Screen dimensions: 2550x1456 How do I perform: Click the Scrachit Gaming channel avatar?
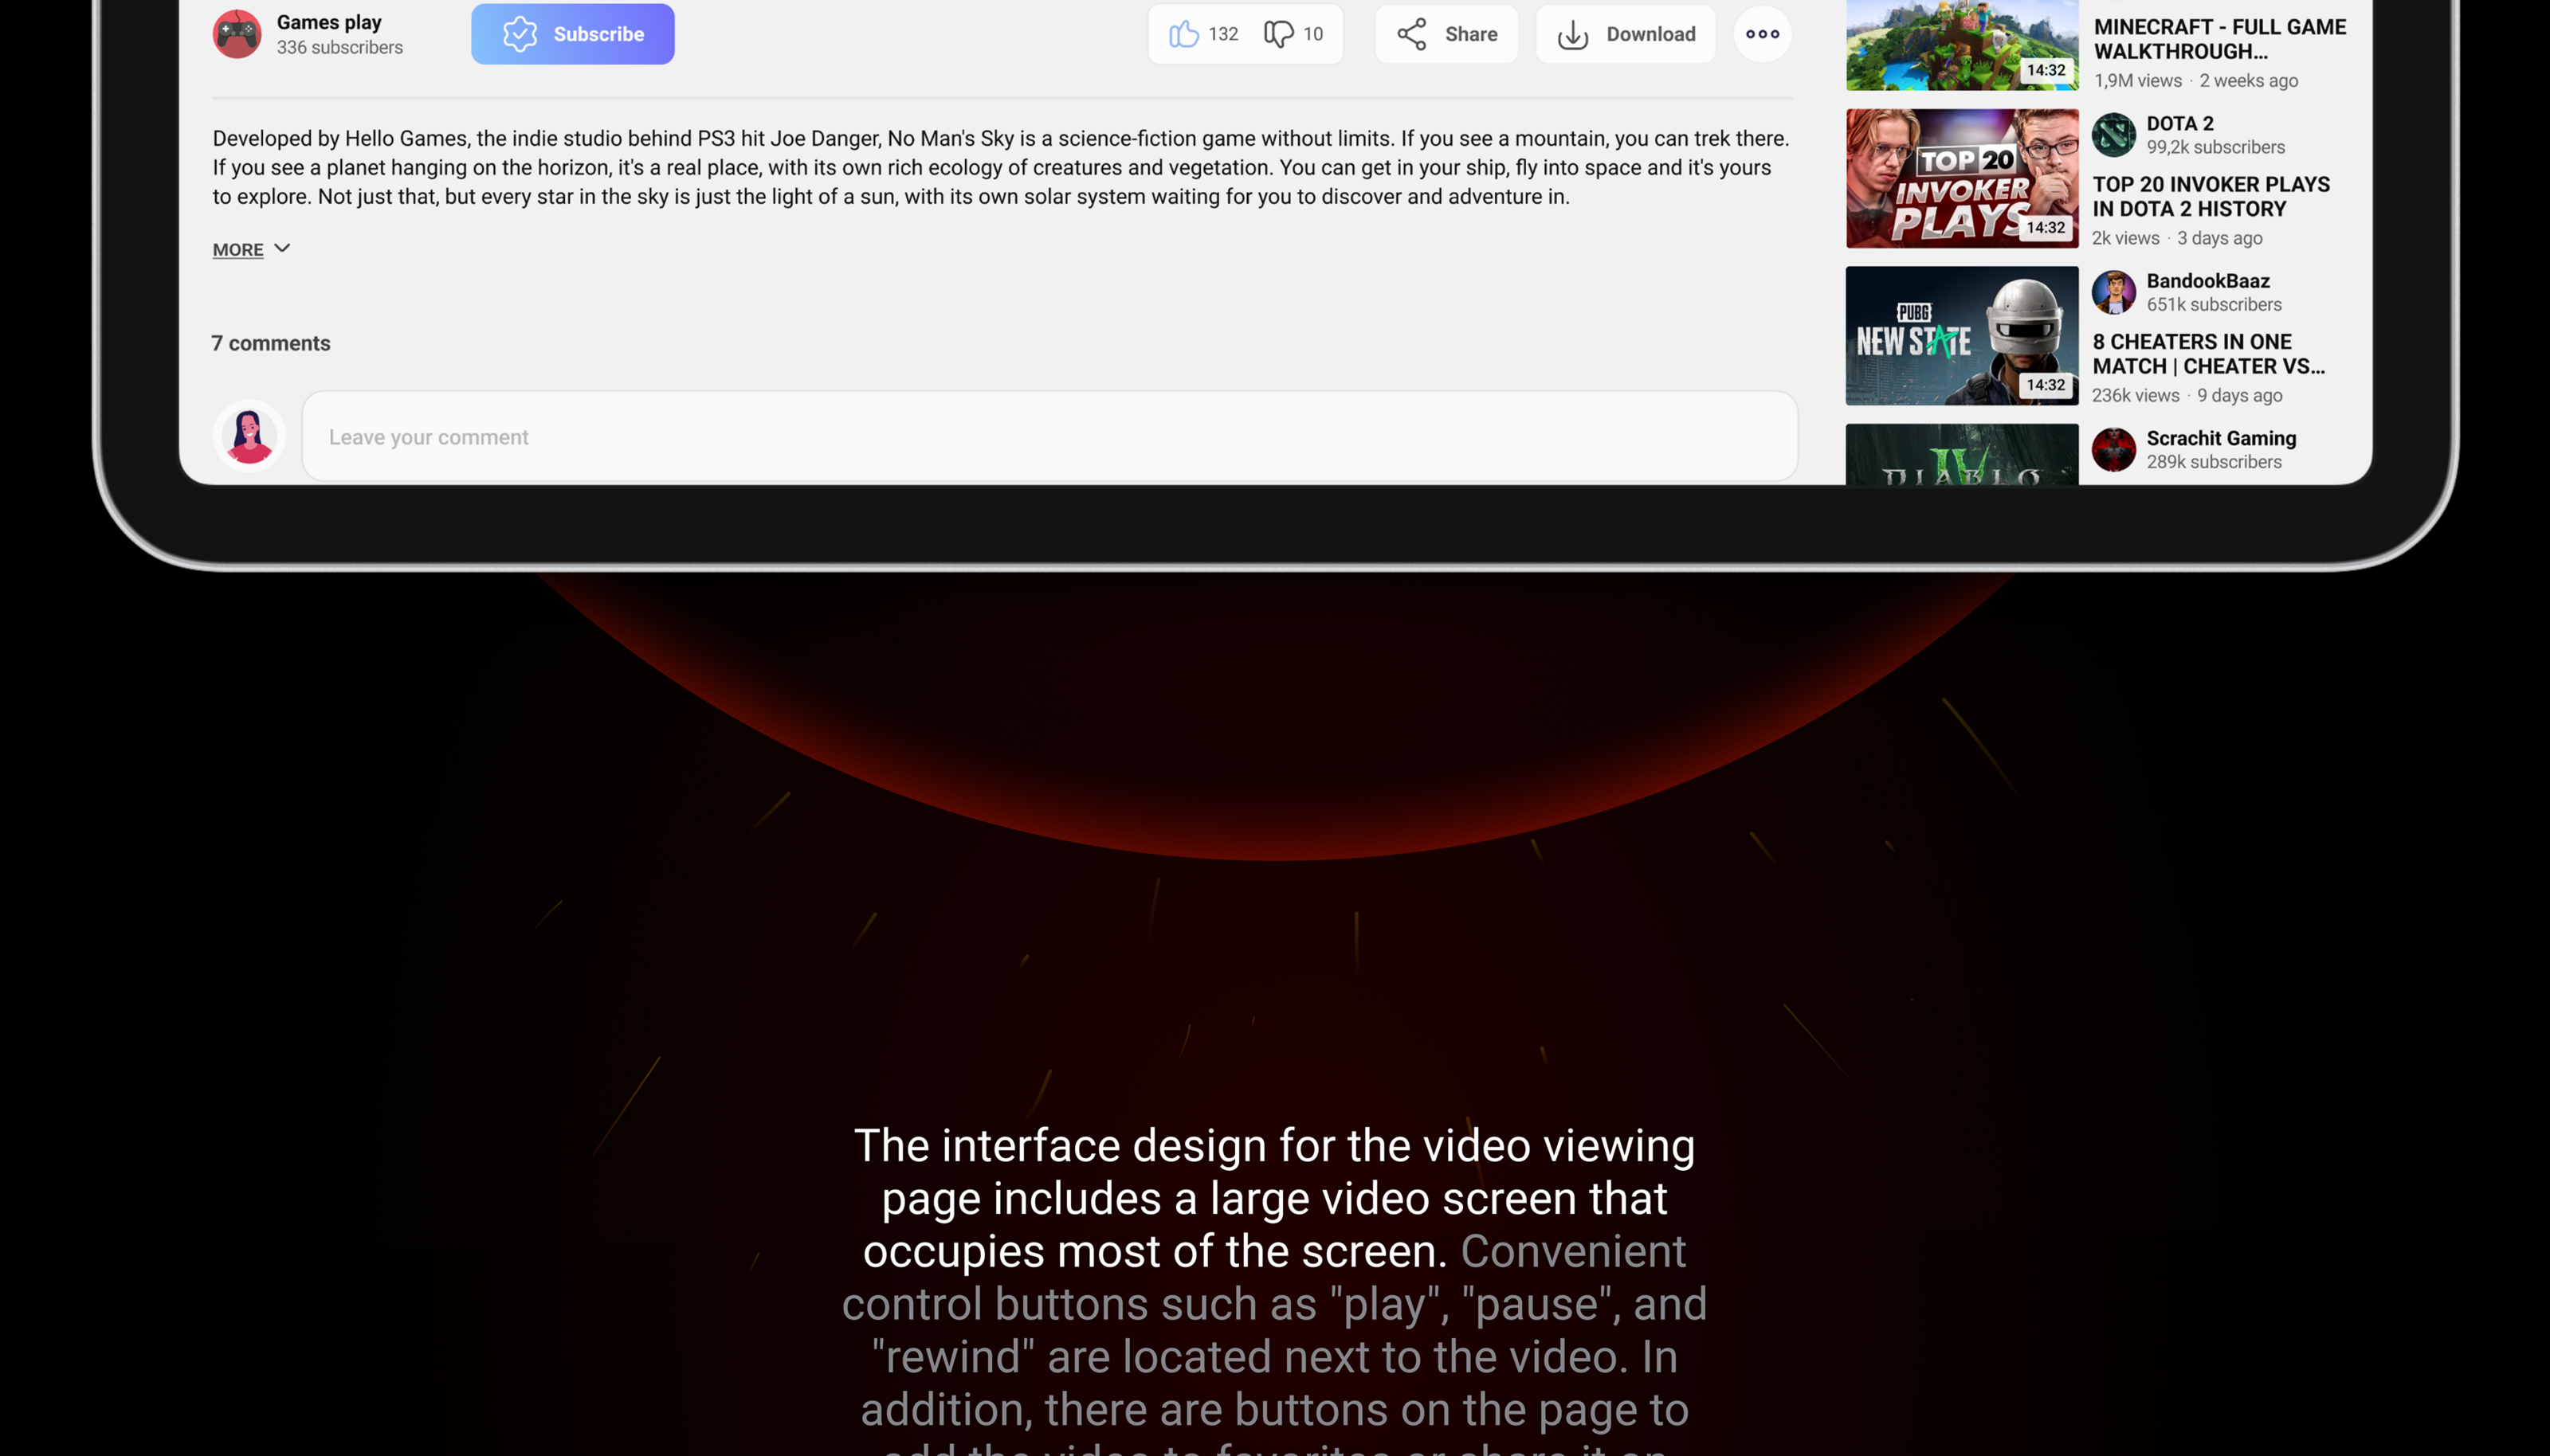click(x=2114, y=449)
